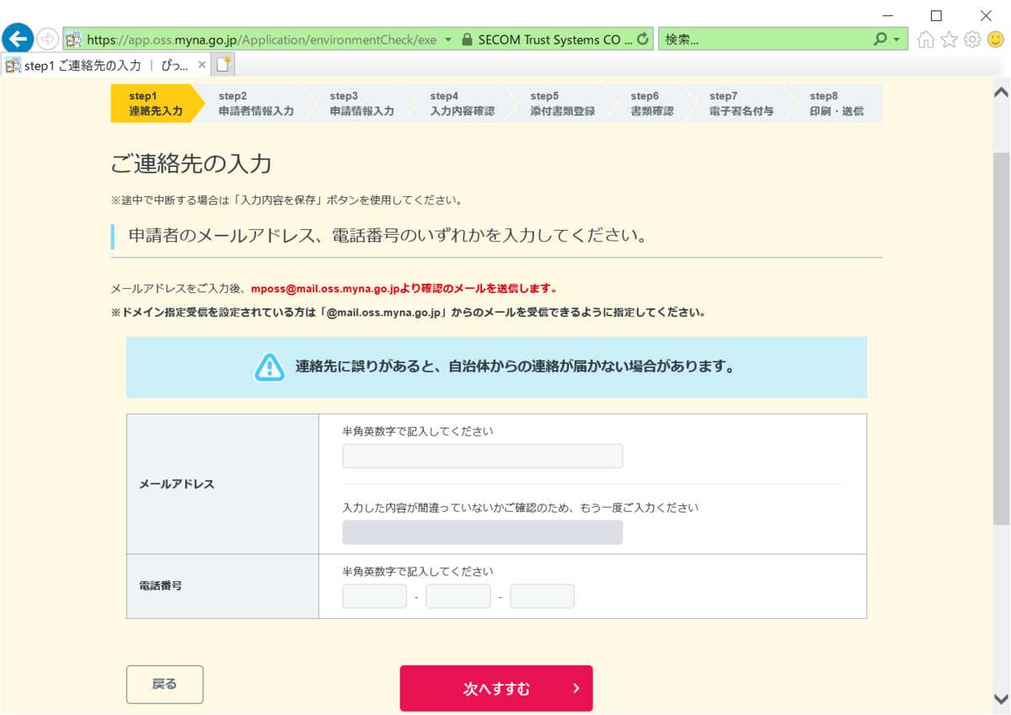Expand the search provider dropdown arrow
This screenshot has width=1011, height=715.
896,40
